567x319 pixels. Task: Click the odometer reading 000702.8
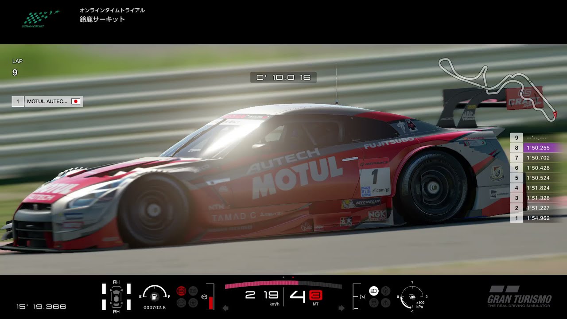click(155, 307)
